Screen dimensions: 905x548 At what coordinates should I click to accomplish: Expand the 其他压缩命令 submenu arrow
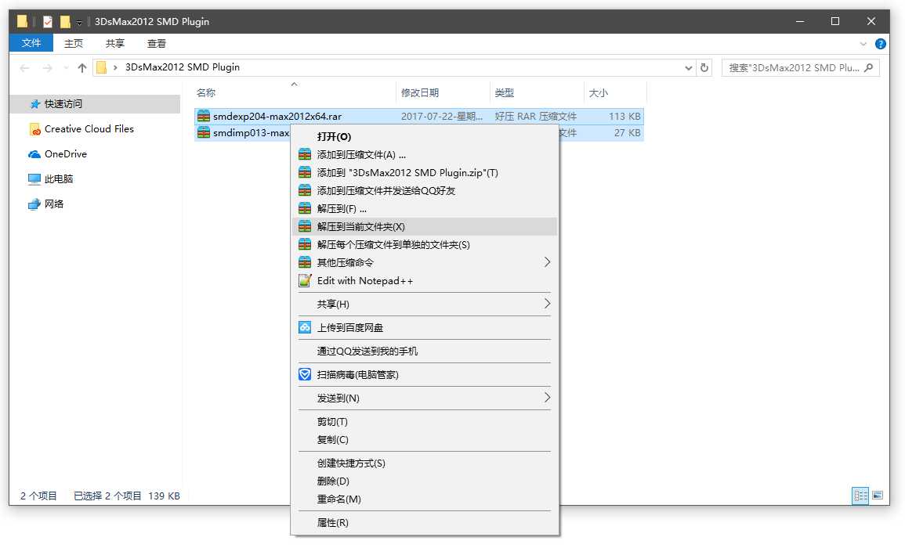(547, 262)
